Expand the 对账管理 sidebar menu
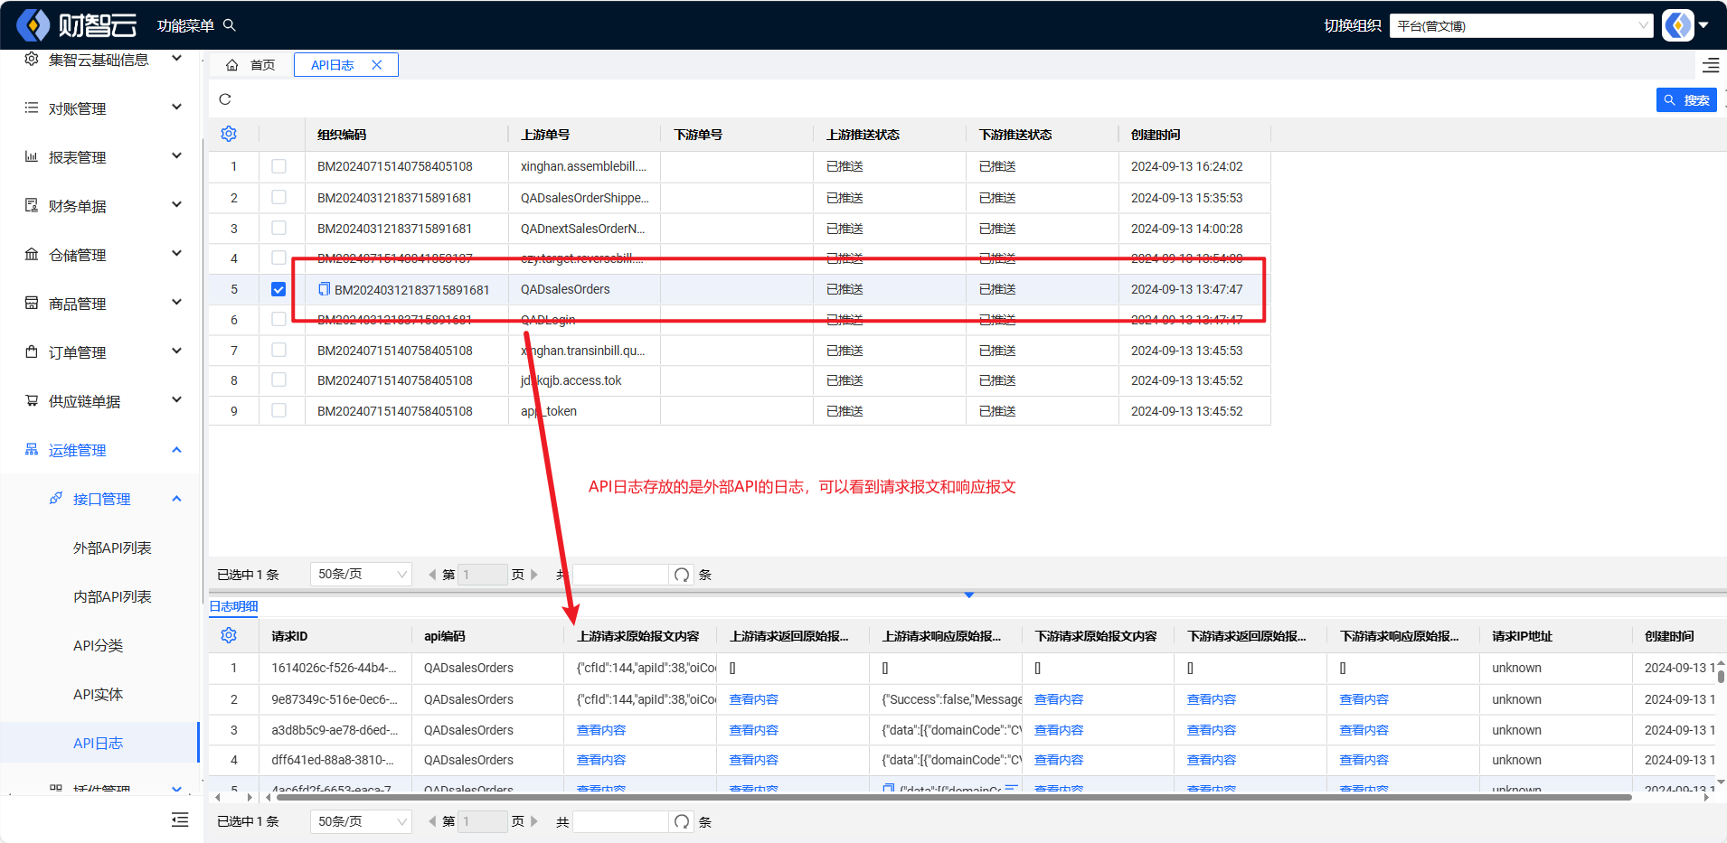The height and width of the screenshot is (843, 1727). coord(102,108)
